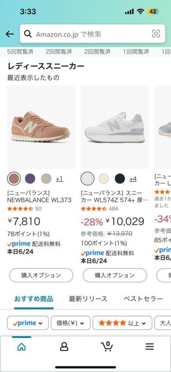Viewport: 171px width, 372px height.
Task: Check the battery indicator in the status bar
Action: 153,12
